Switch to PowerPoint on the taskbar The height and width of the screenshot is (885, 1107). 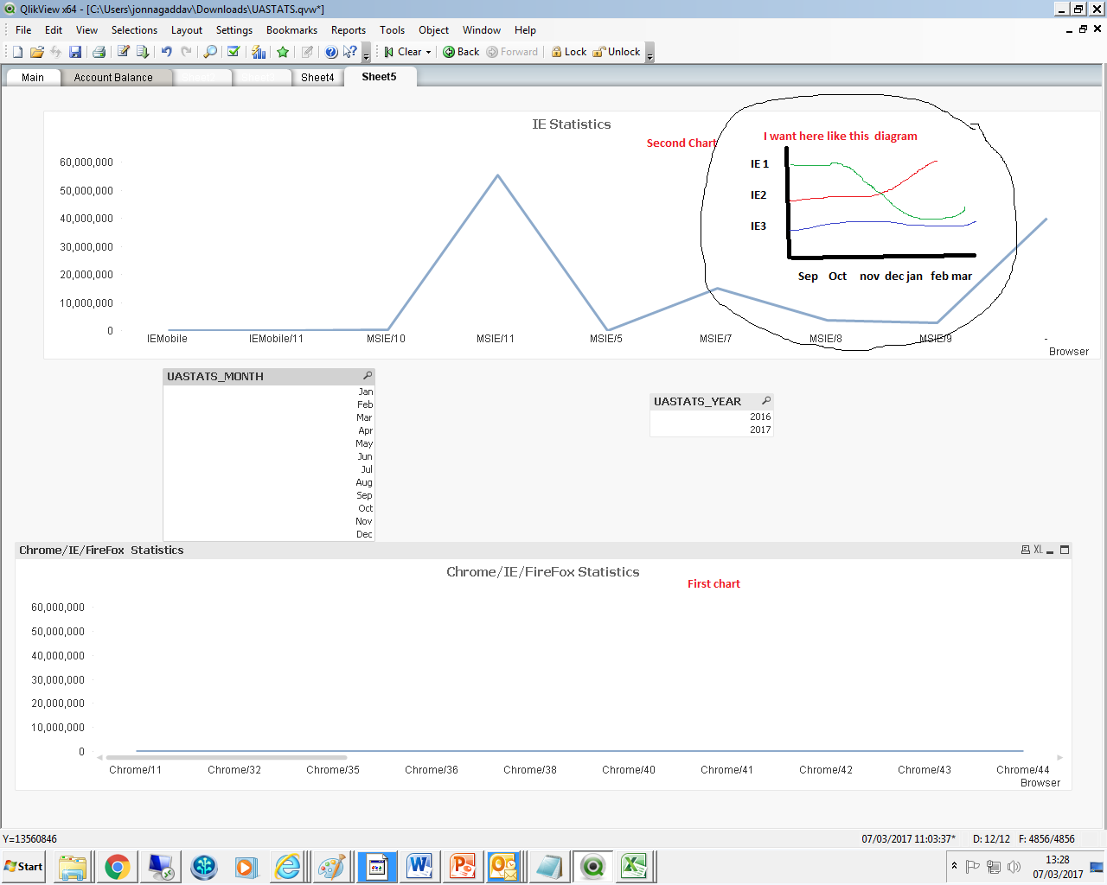point(463,867)
